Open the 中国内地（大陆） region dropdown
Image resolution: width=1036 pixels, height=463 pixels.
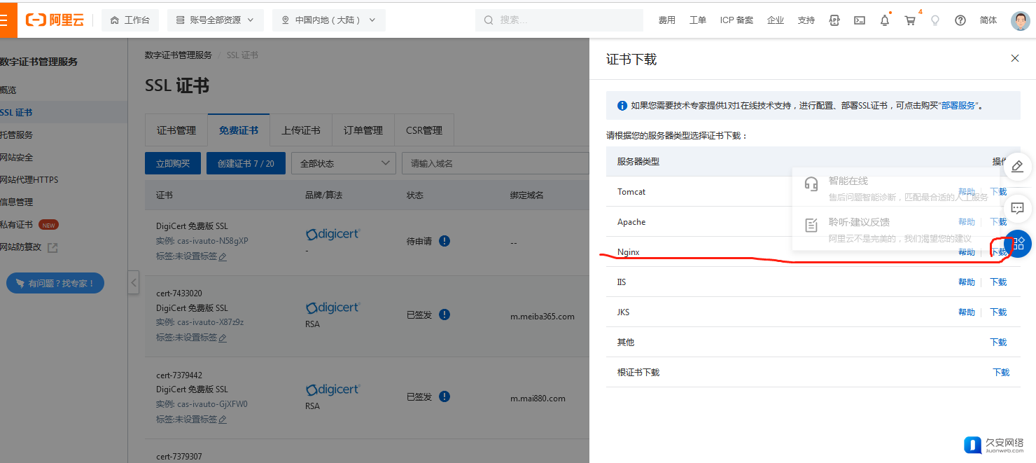pos(328,20)
